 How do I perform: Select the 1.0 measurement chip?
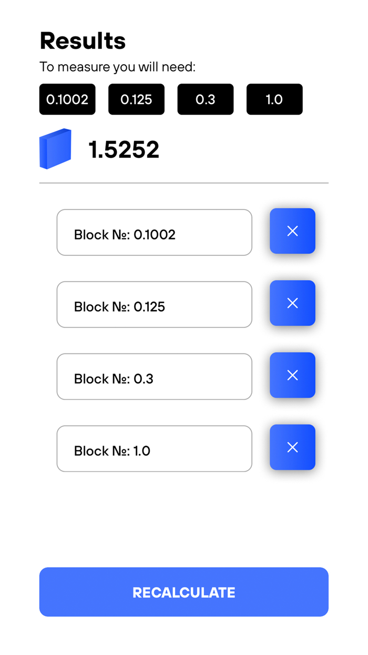[274, 99]
